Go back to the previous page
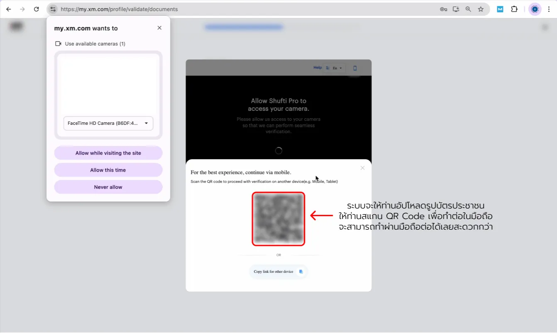557x333 pixels. coord(9,9)
